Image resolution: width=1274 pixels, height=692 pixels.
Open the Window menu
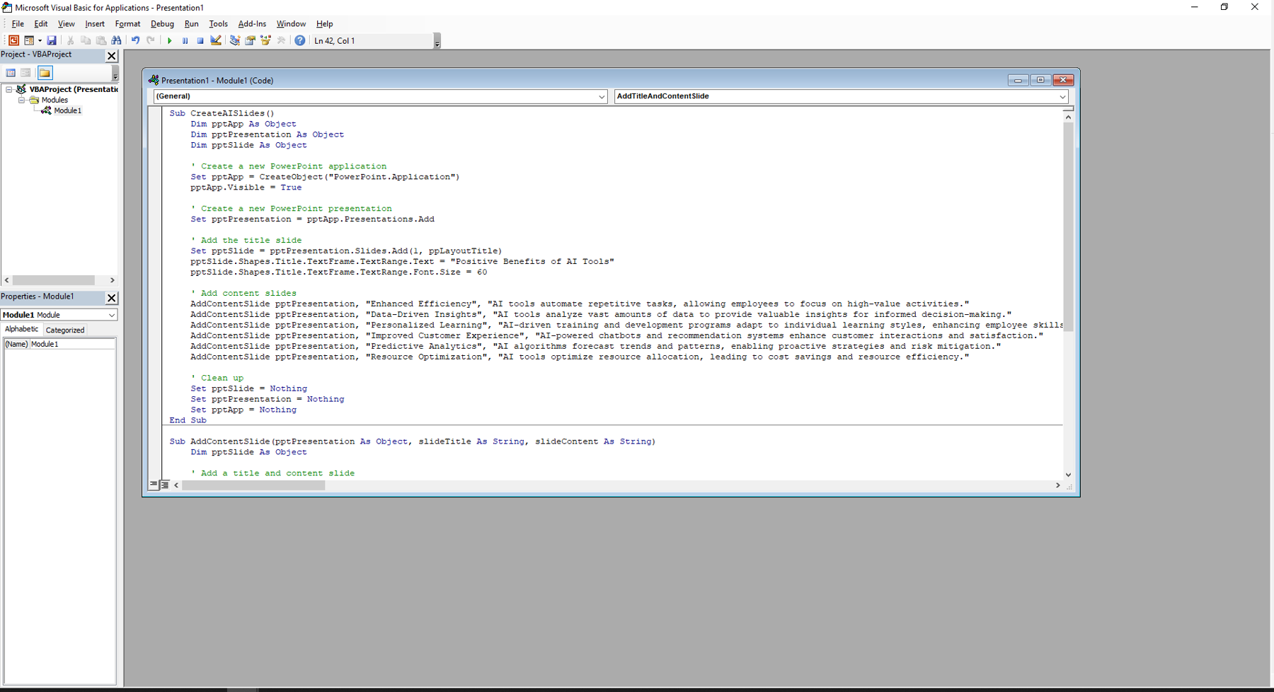click(x=291, y=24)
